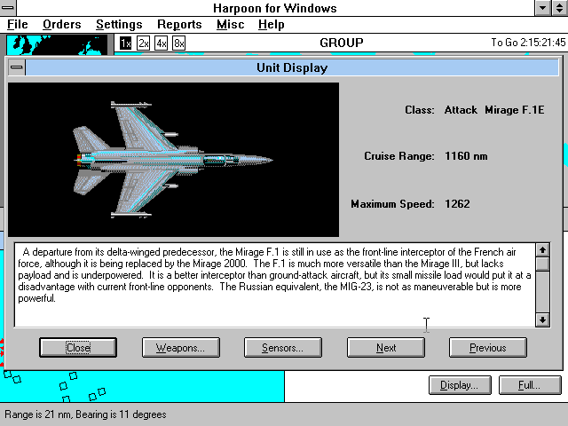568x426 pixels.
Task: Open the Harpoon window control menu box
Action: pyautogui.click(x=8, y=8)
